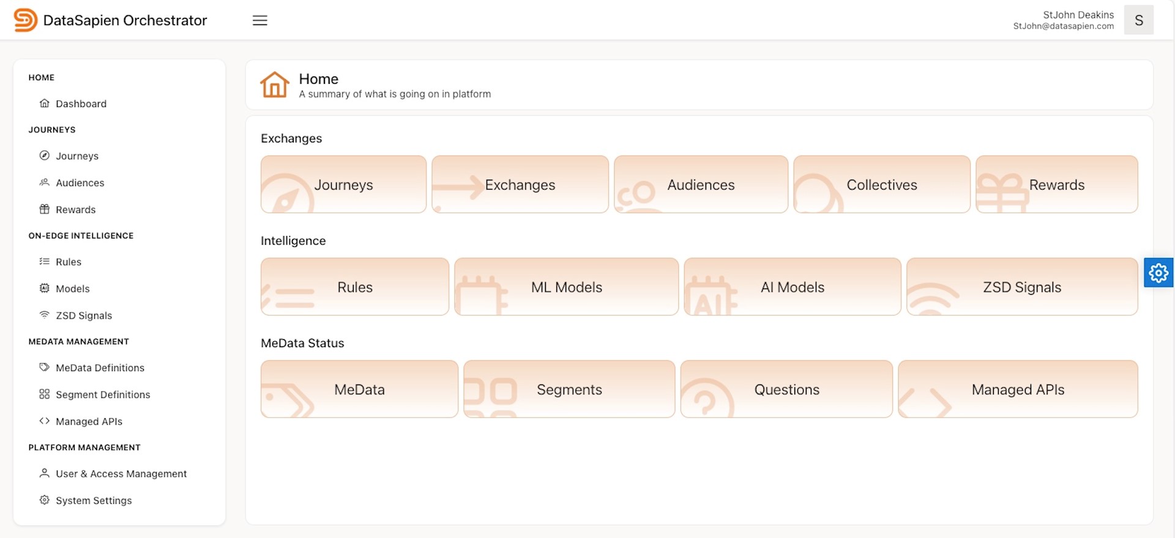Go to Rewards in the sidebar
The image size is (1175, 538).
[x=75, y=210]
